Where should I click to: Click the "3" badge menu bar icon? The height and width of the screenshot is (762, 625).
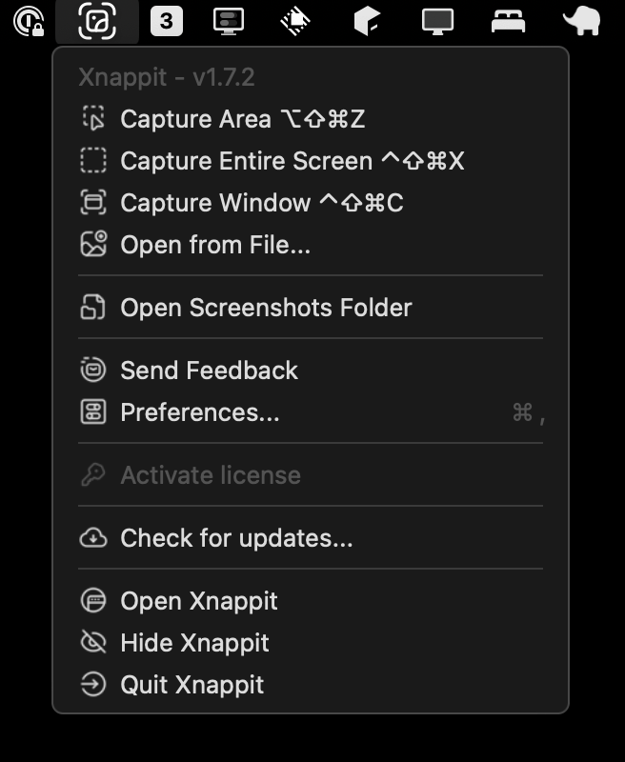pos(168,19)
